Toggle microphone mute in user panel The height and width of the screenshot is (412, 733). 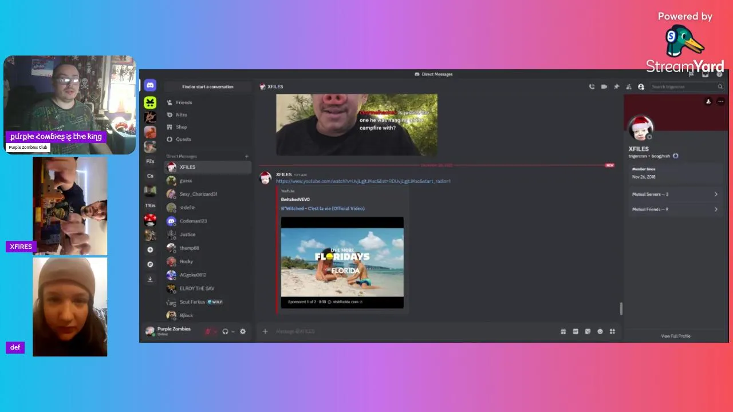click(x=208, y=331)
